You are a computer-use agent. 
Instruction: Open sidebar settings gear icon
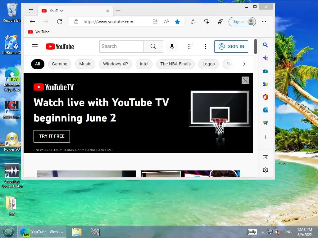point(265,170)
